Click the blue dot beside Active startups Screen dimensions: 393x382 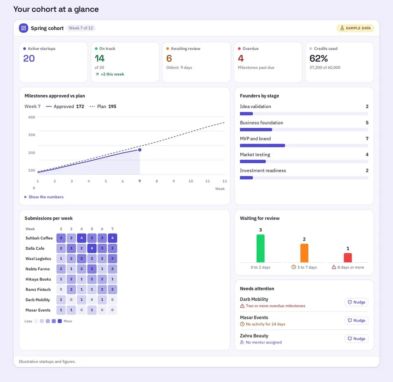[24, 48]
